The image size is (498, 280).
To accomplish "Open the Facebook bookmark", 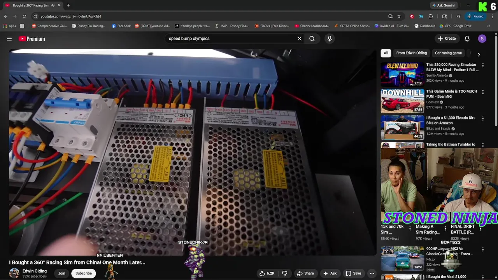I will click(x=121, y=26).
